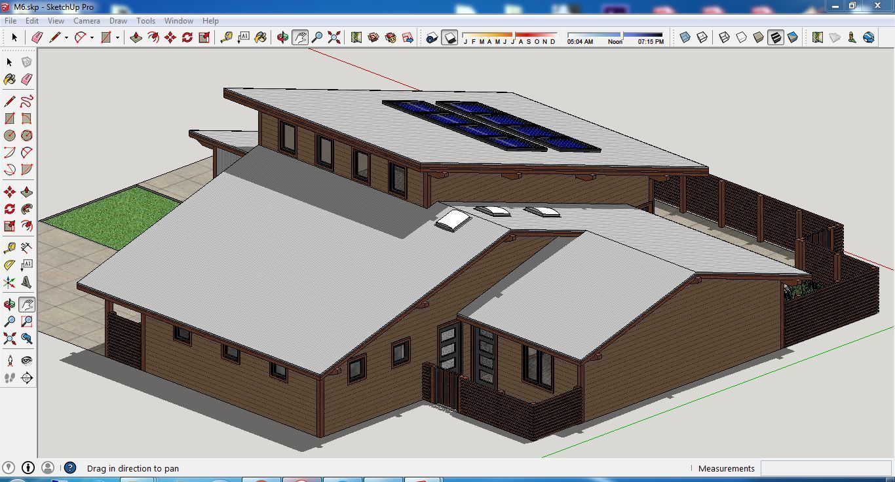Click the 'Drag in direction to pan' hint
The height and width of the screenshot is (482, 895).
coord(133,468)
